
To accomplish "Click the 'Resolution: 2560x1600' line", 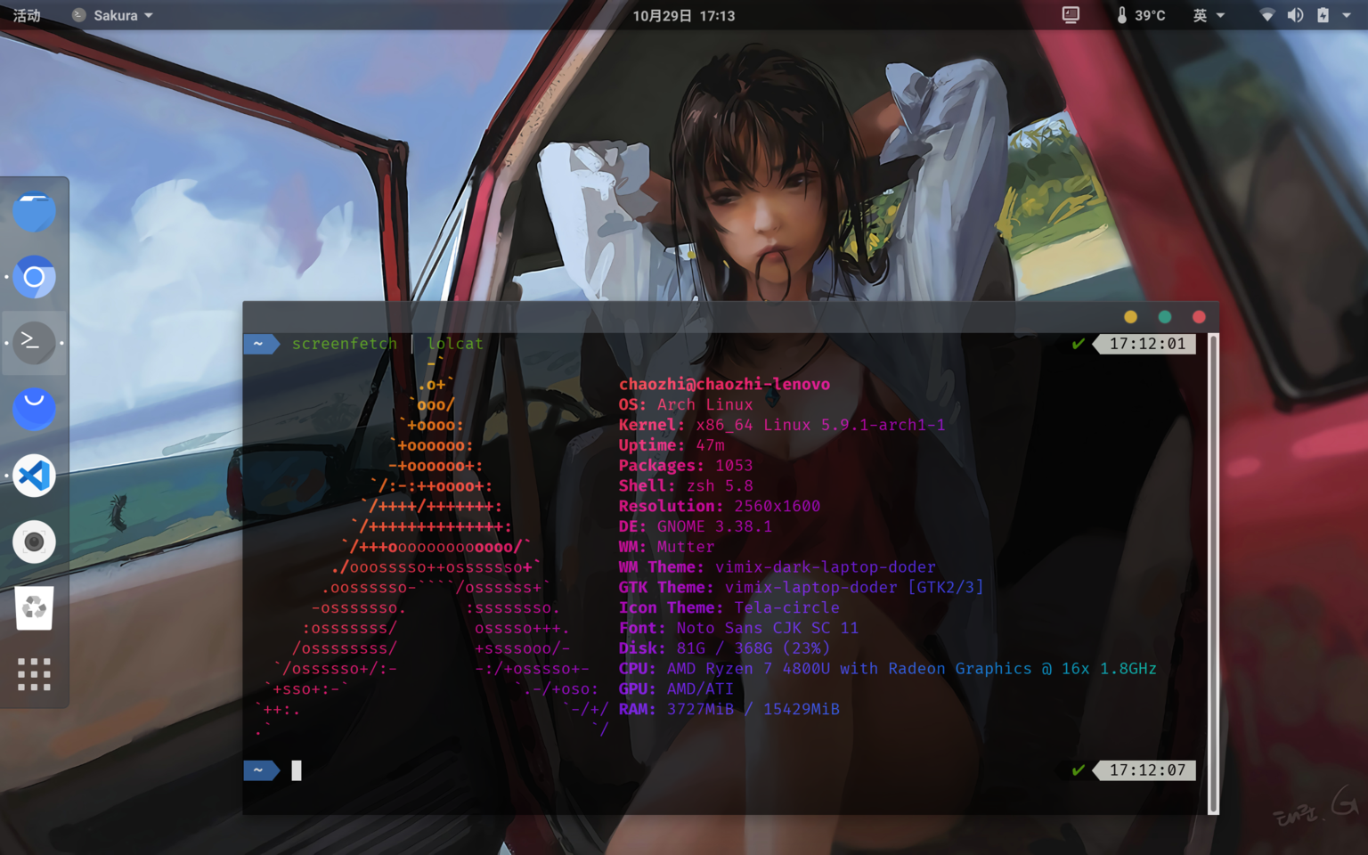I will click(x=720, y=506).
